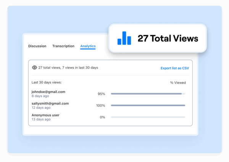
Task: Select viewer sallysmith@gmail.com
Action: (50, 103)
